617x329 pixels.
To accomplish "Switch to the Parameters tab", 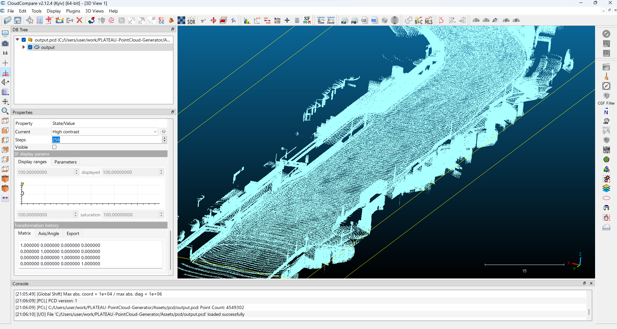I will click(65, 162).
